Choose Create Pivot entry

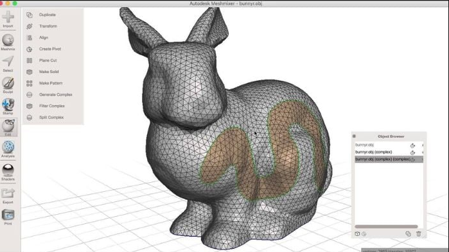coord(50,49)
